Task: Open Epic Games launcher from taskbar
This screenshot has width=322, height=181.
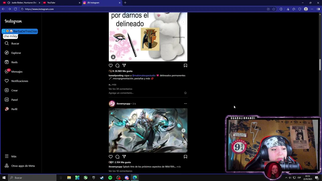Action: (x=94, y=178)
